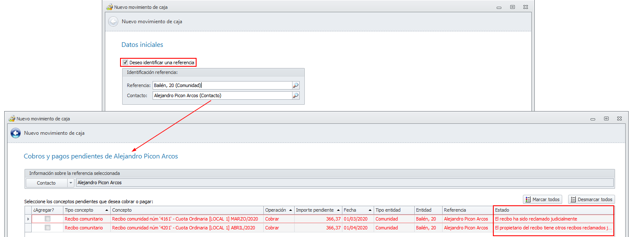The height and width of the screenshot is (237, 629).
Task: Click 'Bailén, 20' cell in ABRIL/2020 row
Action: pos(428,228)
